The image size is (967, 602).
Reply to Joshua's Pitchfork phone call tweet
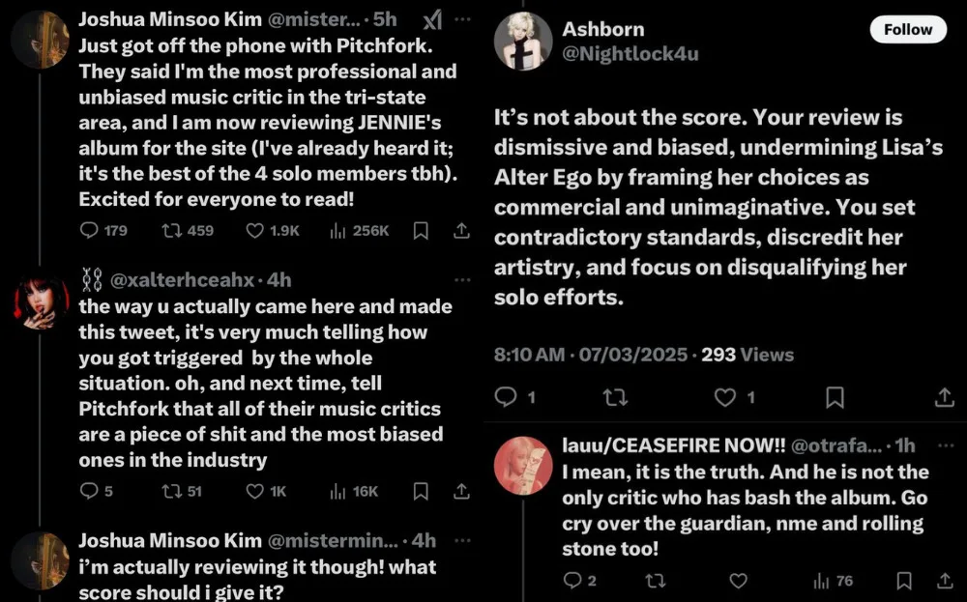point(90,230)
